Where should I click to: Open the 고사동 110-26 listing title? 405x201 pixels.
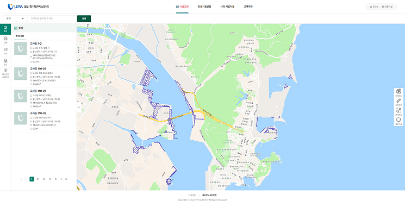38,68
